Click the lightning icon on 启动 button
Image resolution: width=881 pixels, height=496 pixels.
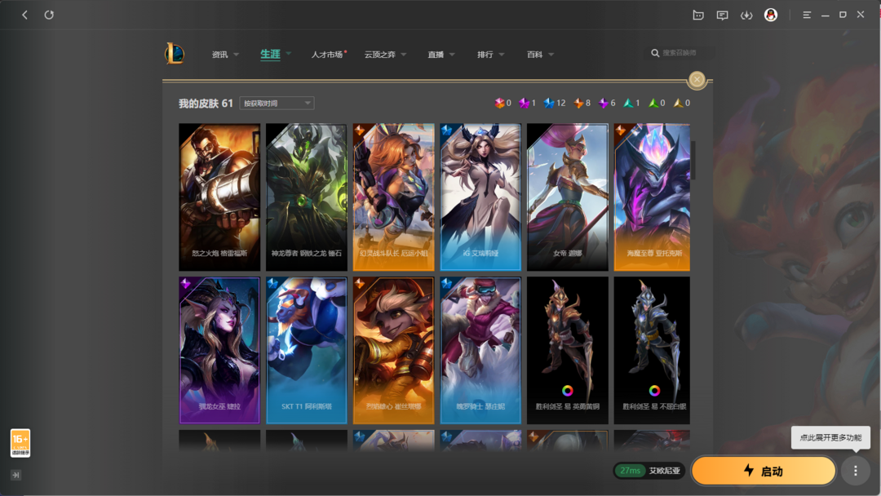[x=748, y=470]
